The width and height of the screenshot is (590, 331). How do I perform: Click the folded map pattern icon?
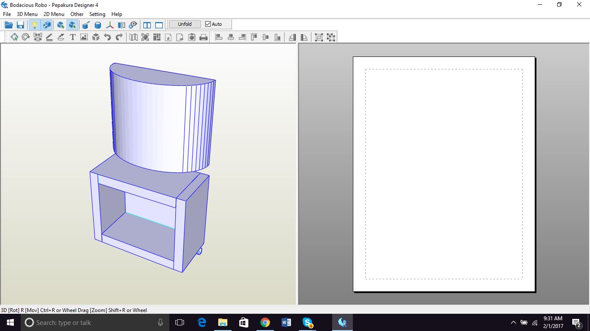click(134, 37)
